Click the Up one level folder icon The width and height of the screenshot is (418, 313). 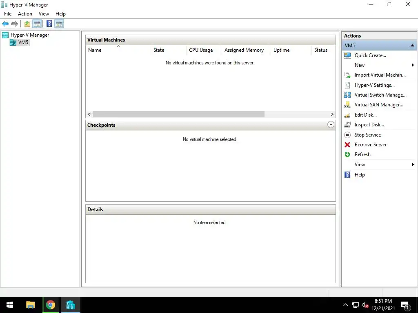tap(27, 24)
